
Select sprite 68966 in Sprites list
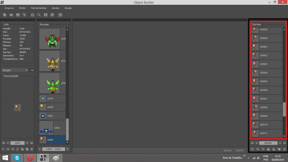pyautogui.click(x=267, y=90)
